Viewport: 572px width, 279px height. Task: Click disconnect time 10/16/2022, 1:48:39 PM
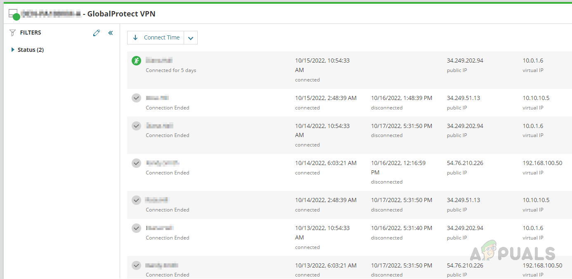(x=402, y=98)
